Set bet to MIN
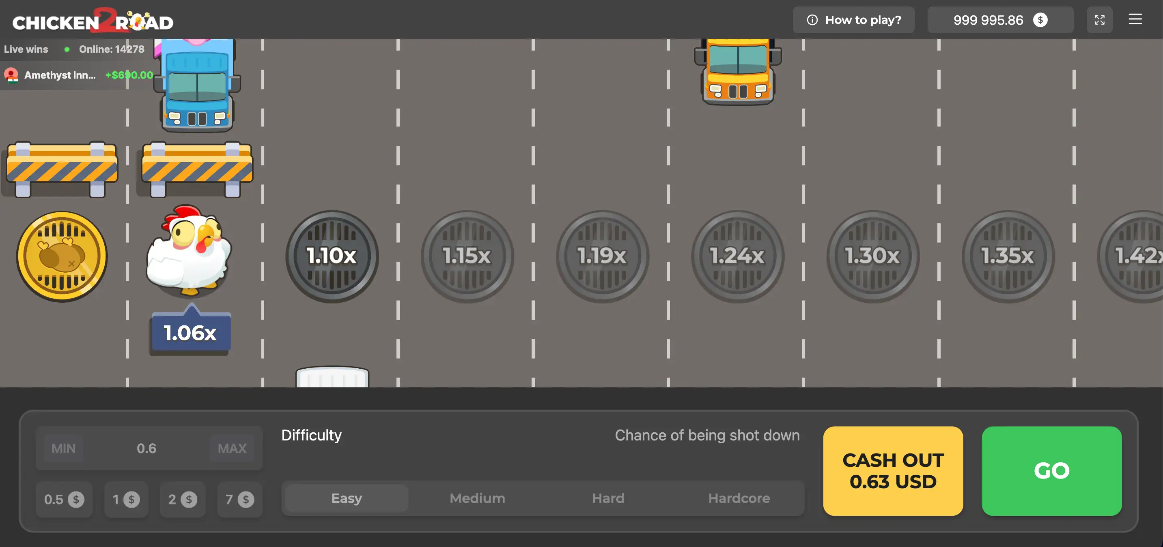Viewport: 1163px width, 547px height. tap(63, 448)
